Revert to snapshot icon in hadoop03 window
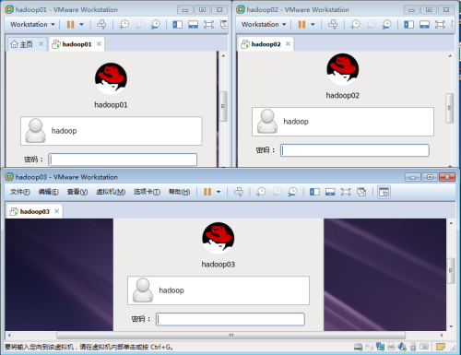The image size is (461, 355). [277, 192]
